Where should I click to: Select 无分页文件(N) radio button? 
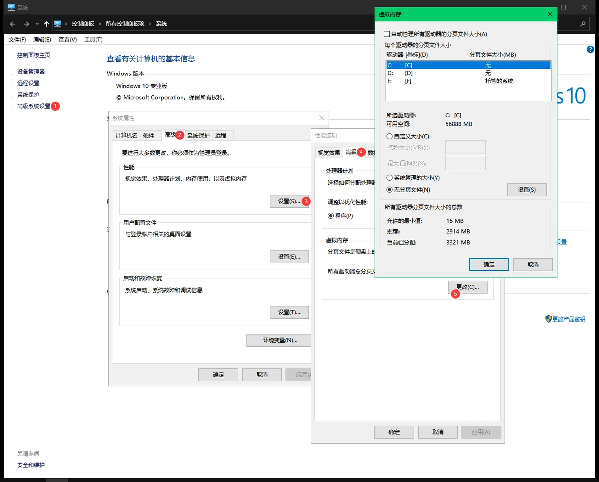tap(389, 190)
